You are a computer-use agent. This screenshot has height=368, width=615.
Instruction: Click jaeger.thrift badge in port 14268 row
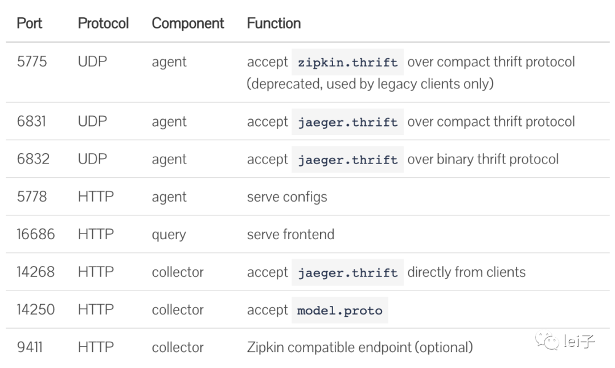click(347, 272)
